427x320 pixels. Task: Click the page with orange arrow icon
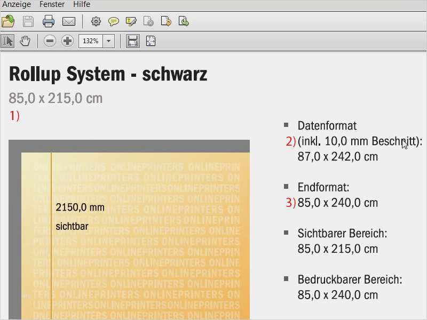(166, 21)
